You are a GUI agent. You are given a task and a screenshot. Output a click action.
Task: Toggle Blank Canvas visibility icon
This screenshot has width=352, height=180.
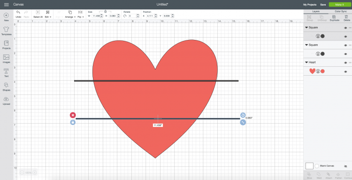[345, 166]
